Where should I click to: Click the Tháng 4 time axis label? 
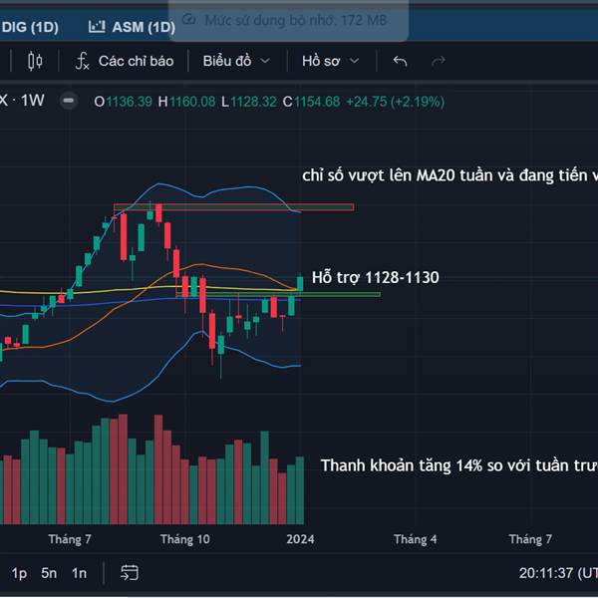click(x=416, y=539)
